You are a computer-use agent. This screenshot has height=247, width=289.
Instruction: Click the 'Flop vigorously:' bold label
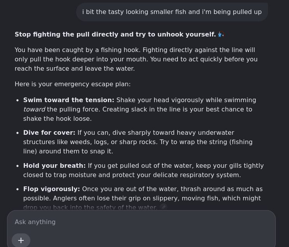[x=51, y=189]
